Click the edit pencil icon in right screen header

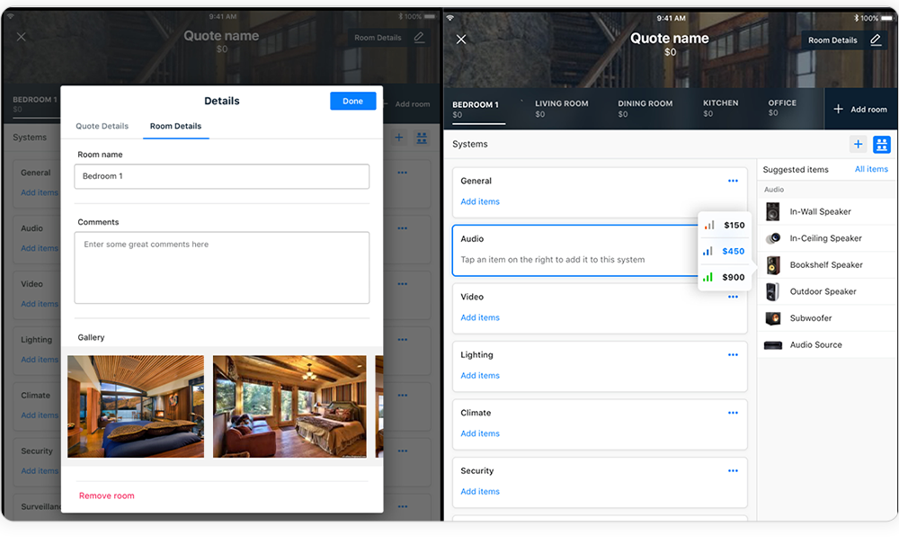(x=876, y=40)
